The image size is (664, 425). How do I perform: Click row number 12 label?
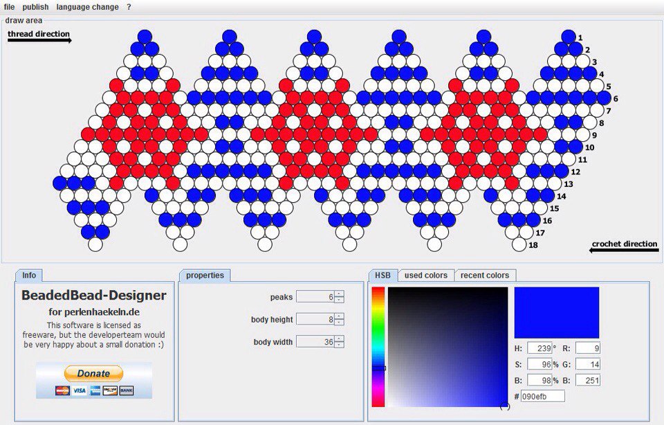[575, 172]
